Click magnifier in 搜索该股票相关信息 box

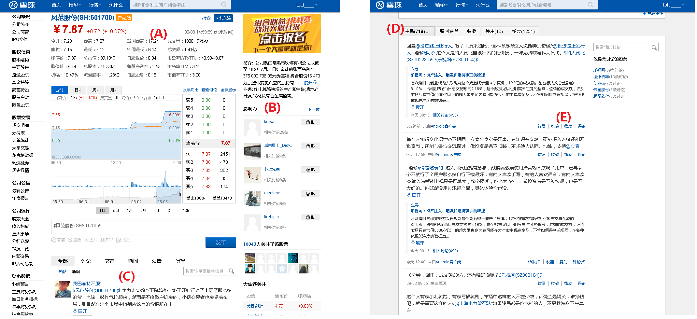(x=231, y=271)
